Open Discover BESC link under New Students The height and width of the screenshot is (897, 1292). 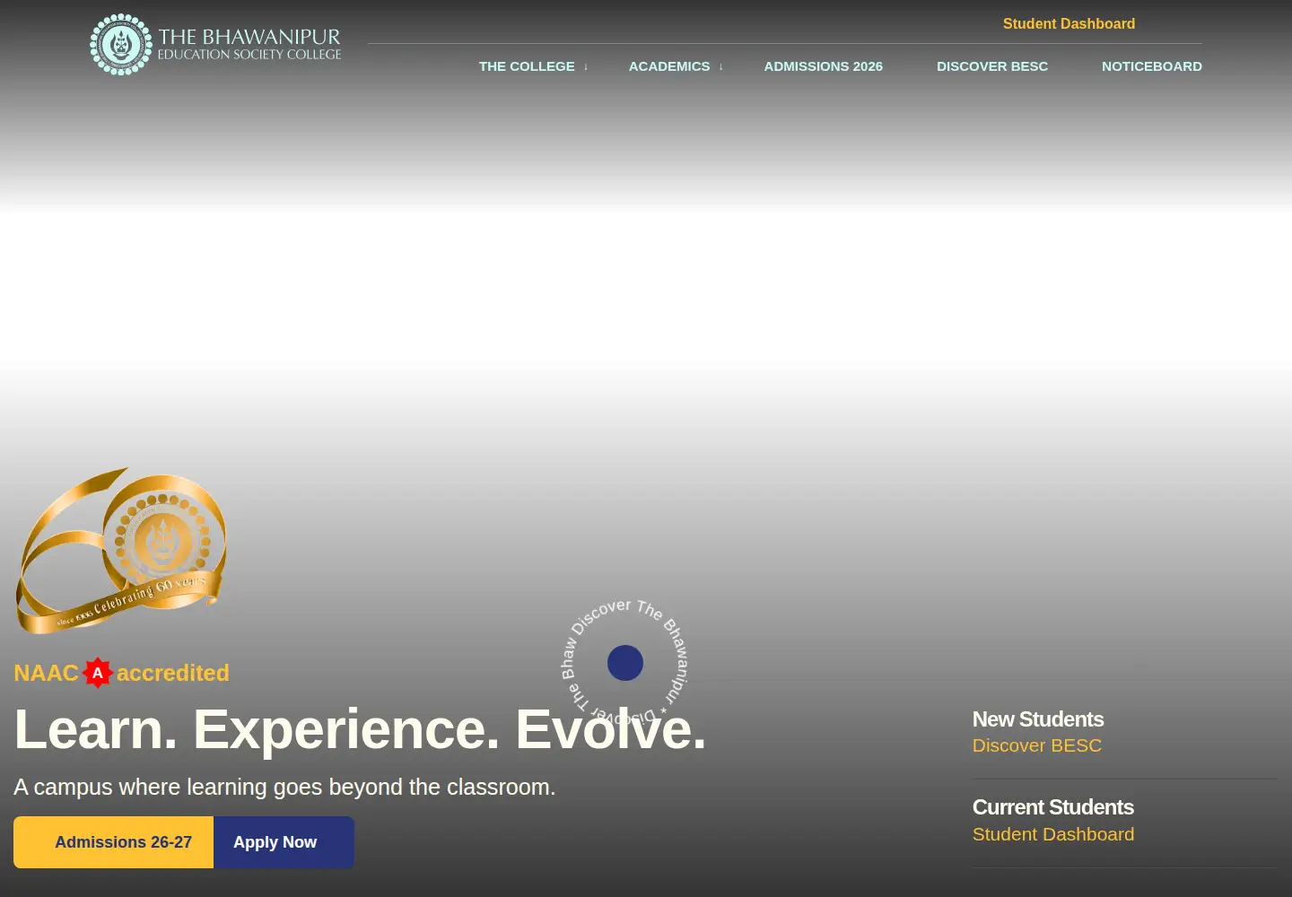(1037, 745)
